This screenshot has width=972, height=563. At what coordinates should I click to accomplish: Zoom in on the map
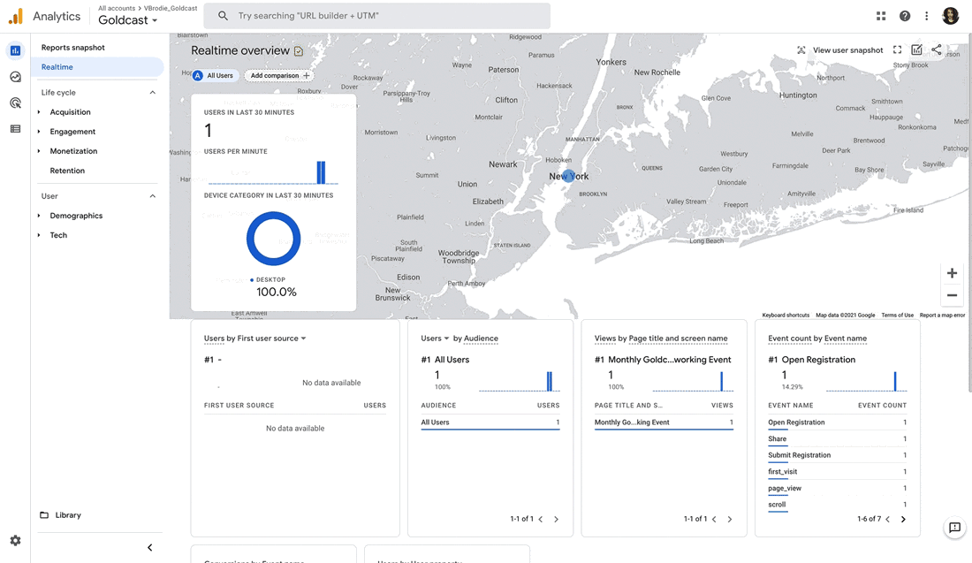click(x=953, y=273)
